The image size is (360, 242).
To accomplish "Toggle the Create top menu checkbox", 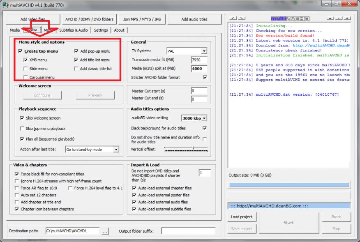I will point(21,51).
